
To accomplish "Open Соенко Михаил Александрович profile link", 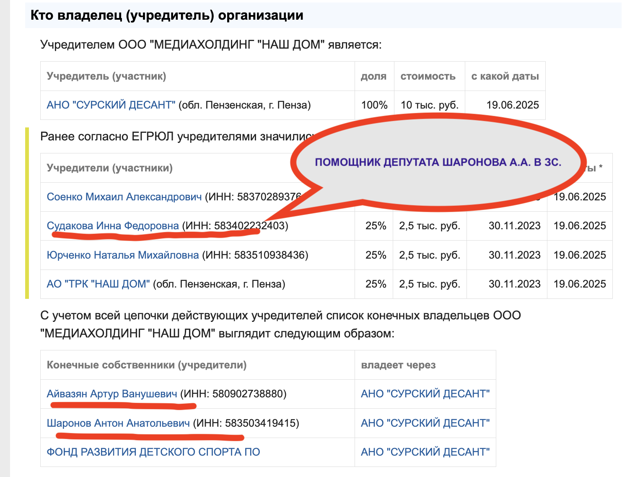I will pyautogui.click(x=124, y=197).
